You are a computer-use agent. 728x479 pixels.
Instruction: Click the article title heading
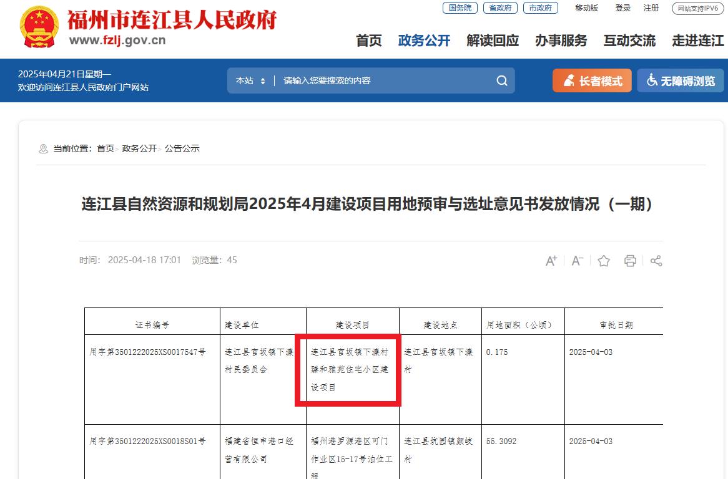[x=367, y=204]
